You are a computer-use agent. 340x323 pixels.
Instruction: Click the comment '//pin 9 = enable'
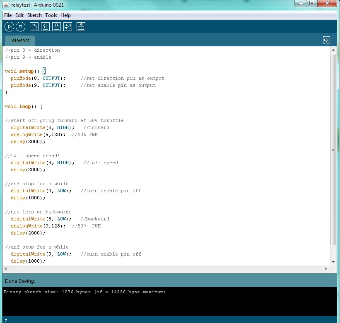(x=28, y=57)
